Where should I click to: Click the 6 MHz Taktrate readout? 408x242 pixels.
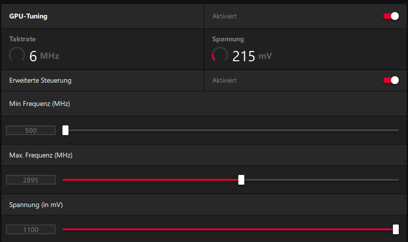[x=44, y=56]
